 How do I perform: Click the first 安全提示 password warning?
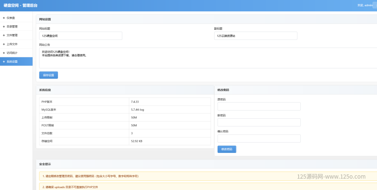pyautogui.click(x=91, y=176)
